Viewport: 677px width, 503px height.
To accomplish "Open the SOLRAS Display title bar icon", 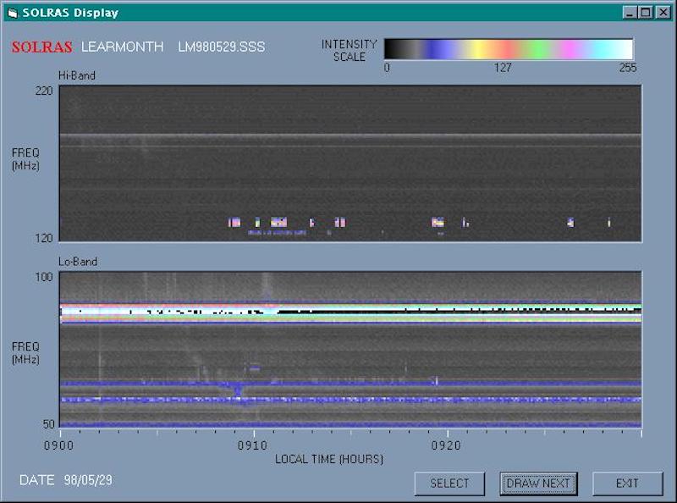I will pos(11,13).
